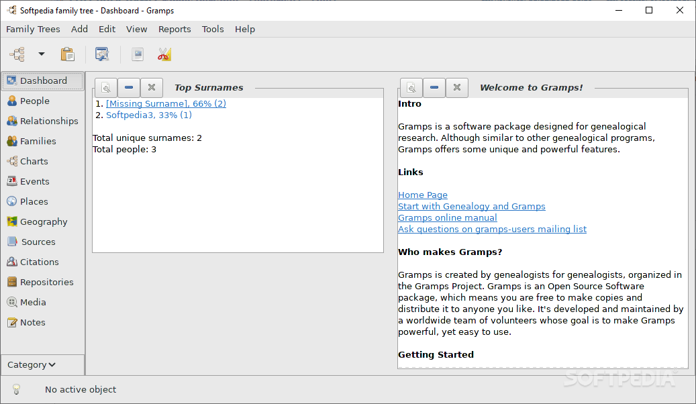Collapse the Welcome to Gramps gramplet
Image resolution: width=696 pixels, height=404 pixels.
point(434,87)
